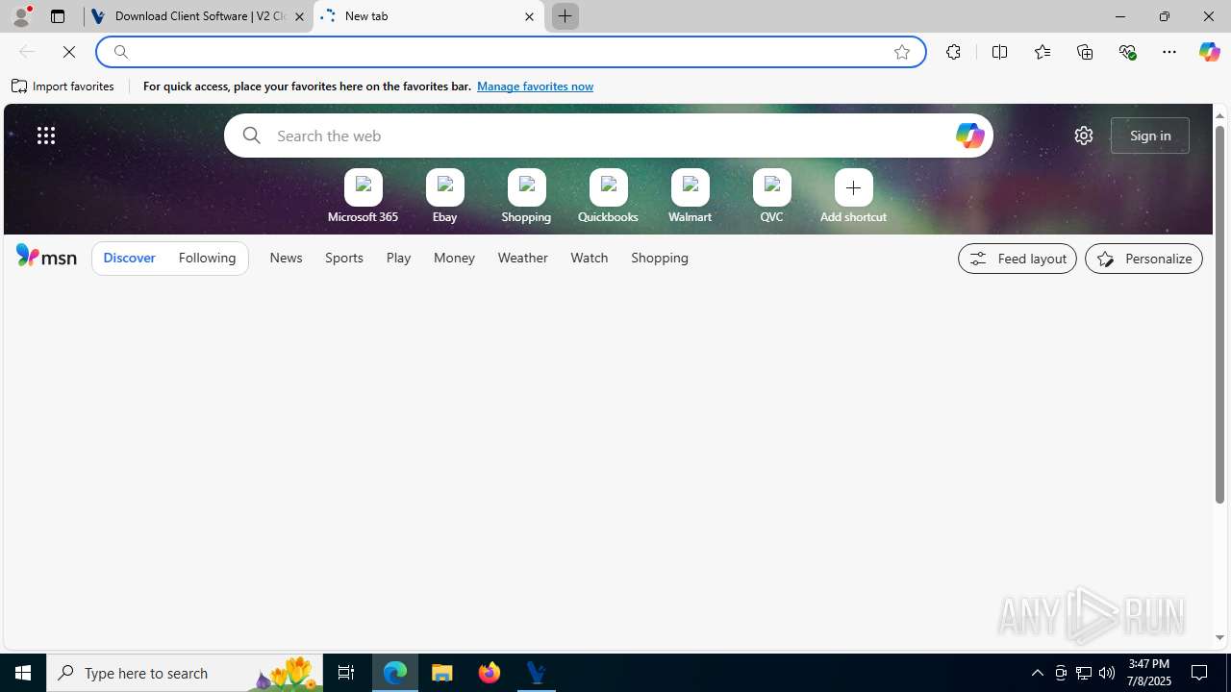Switch to Download Client Software tab
Viewport: 1231px width, 692px height.
[199, 16]
